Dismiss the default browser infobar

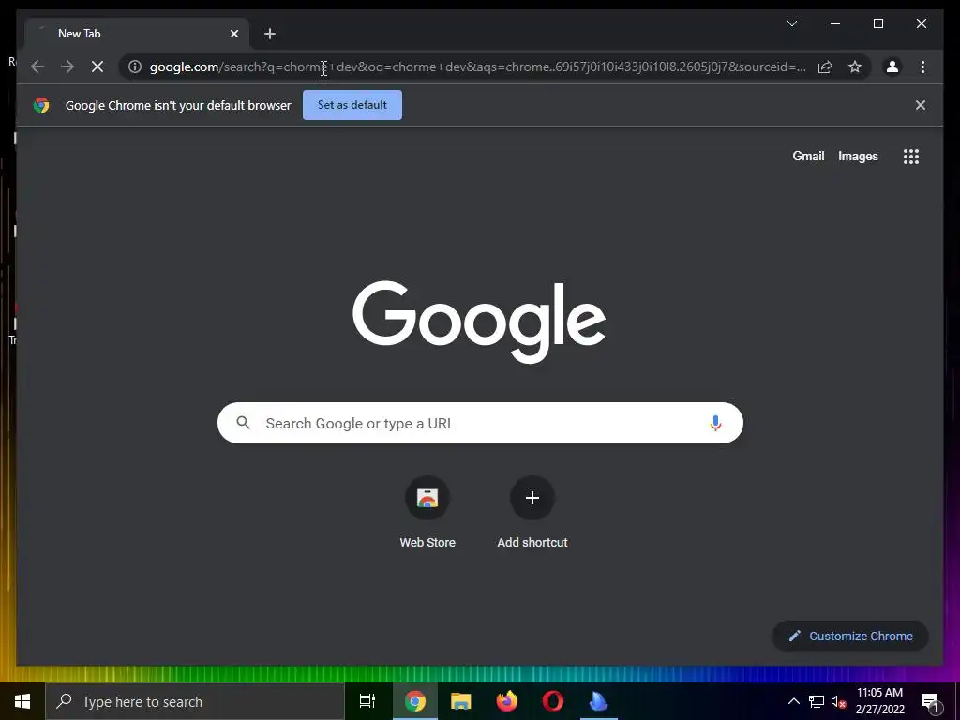click(x=921, y=105)
